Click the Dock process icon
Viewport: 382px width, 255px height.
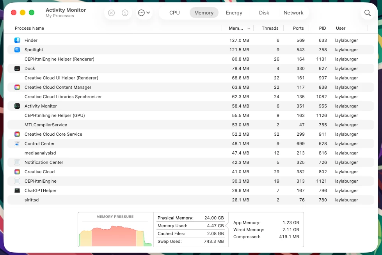click(17, 68)
